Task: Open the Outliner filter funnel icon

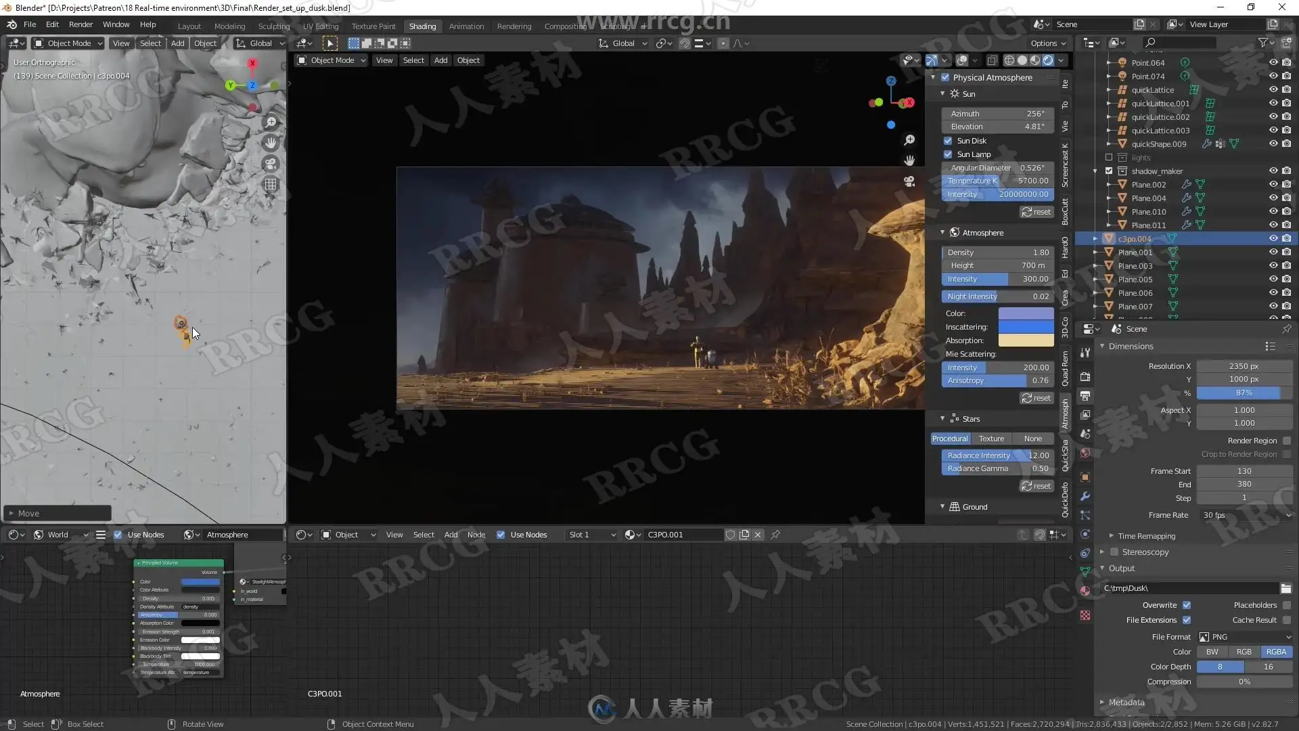Action: (x=1262, y=43)
